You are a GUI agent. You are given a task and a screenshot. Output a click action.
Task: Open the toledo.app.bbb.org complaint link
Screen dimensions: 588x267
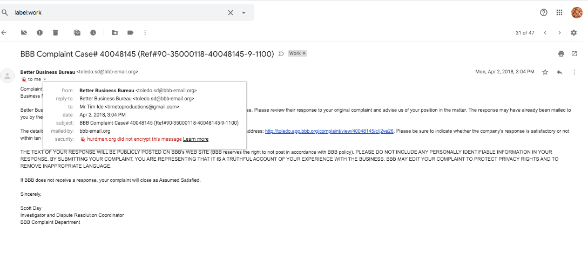click(x=329, y=131)
